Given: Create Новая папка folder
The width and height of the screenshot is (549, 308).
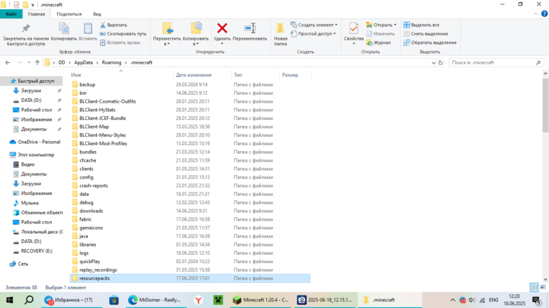Looking at the screenshot, I should click(281, 35).
